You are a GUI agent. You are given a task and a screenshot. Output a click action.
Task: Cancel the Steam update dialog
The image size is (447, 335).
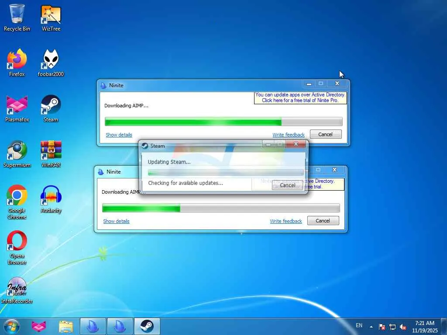[x=287, y=185]
